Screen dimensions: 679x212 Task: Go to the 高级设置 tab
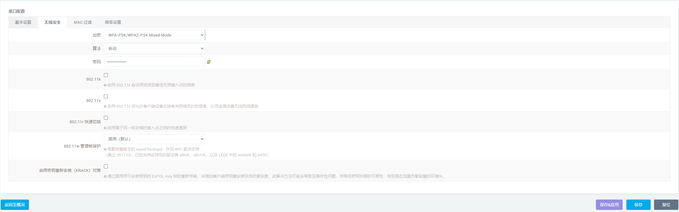coord(113,22)
